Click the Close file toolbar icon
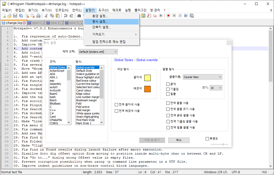This screenshot has height=175, width=274. coord(27,16)
